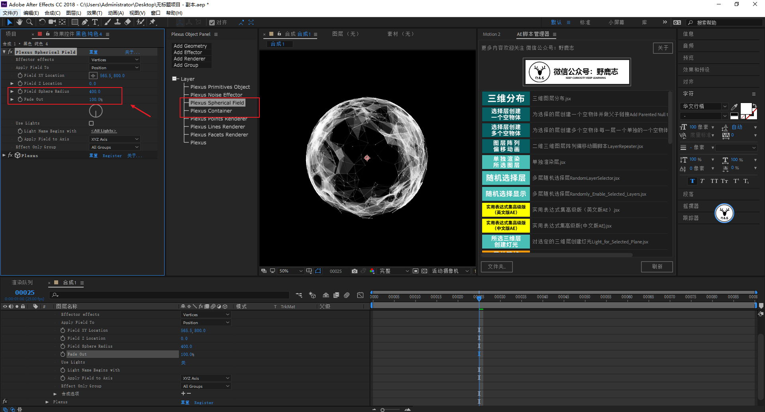765x412 pixels.
Task: Select the Brush tool
Action: click(108, 22)
